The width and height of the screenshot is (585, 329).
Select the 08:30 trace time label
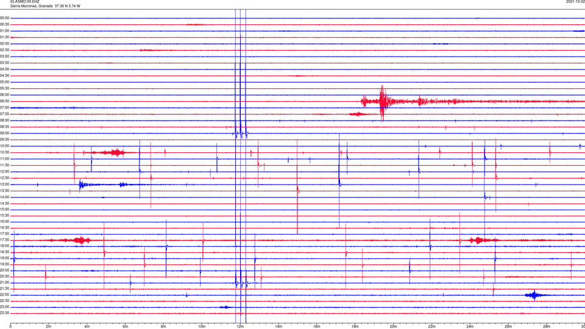tap(5, 127)
